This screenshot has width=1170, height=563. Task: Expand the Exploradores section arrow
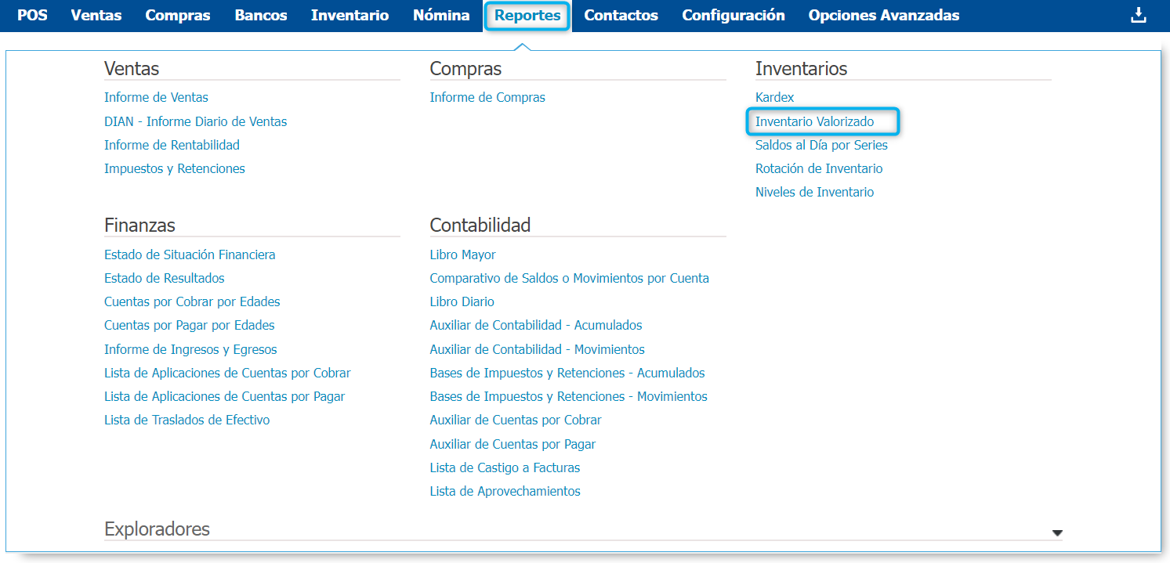tap(1057, 532)
